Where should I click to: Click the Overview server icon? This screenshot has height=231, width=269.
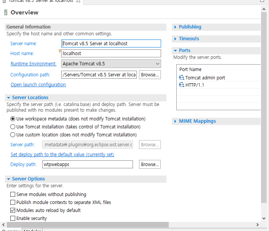pyautogui.click(x=6, y=13)
